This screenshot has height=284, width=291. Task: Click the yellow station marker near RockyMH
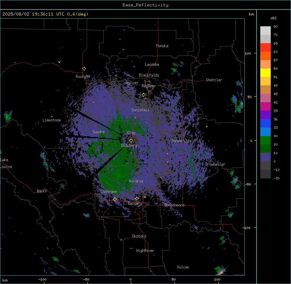(x=84, y=69)
